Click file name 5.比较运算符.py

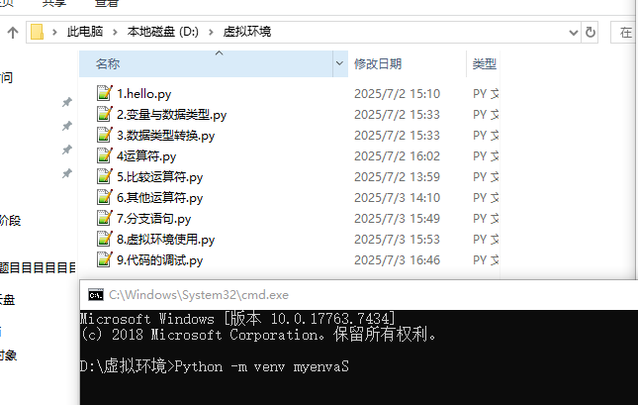coord(159,177)
